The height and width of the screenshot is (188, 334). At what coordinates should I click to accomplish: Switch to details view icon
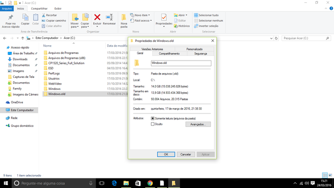tap(325, 175)
